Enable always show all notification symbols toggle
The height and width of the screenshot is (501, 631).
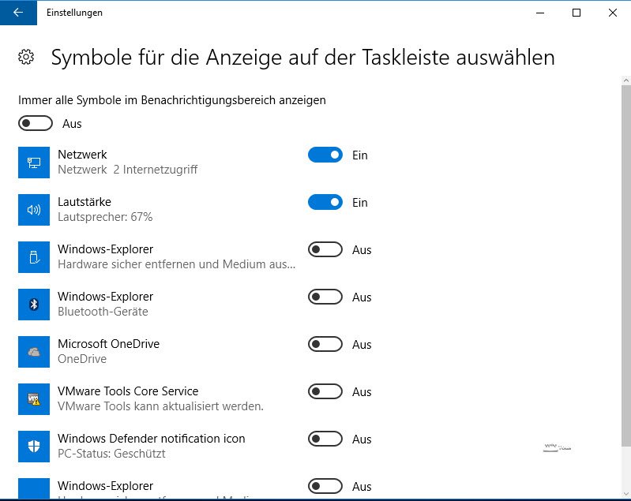point(36,124)
